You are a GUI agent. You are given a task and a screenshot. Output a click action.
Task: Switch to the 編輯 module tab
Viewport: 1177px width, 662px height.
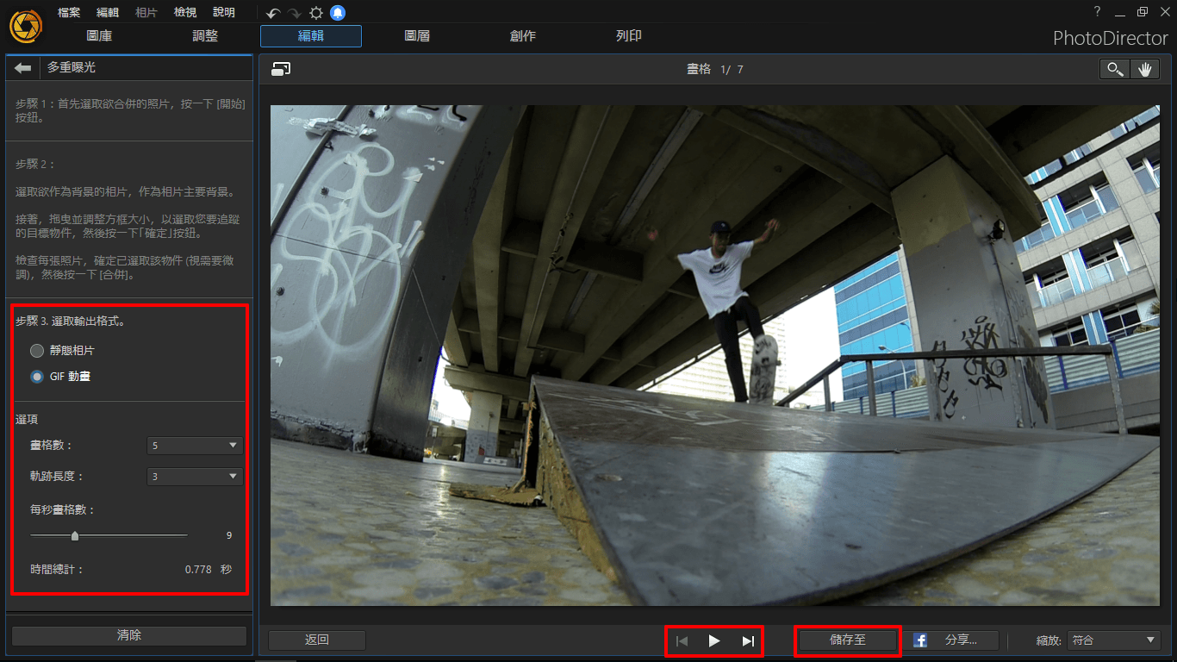point(311,36)
